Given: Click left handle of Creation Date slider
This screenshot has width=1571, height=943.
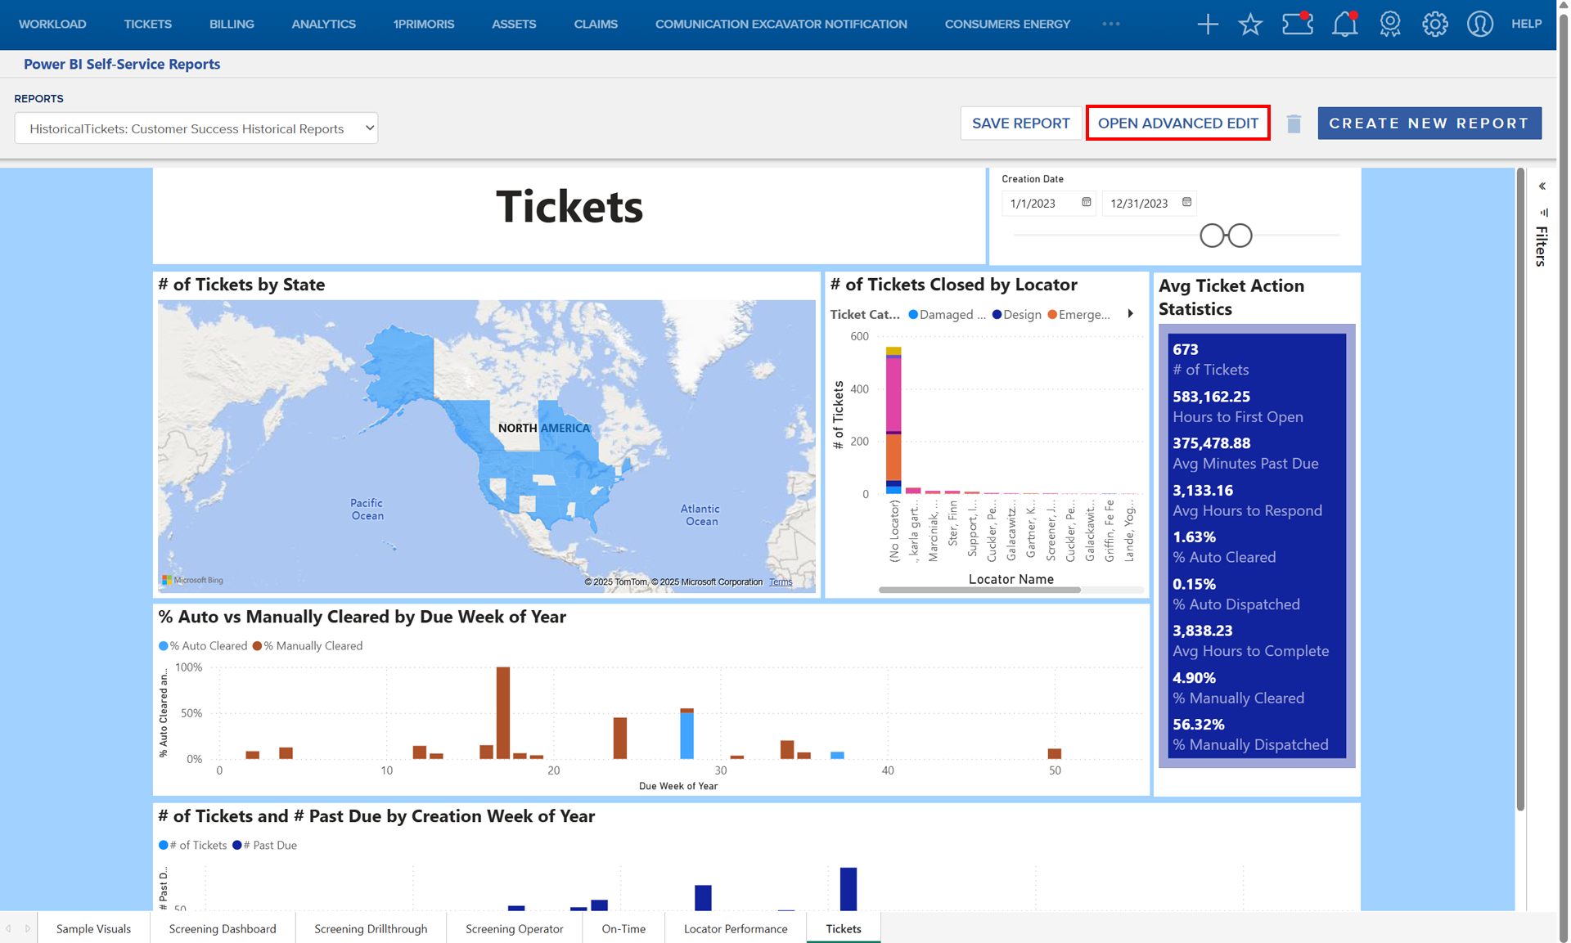Looking at the screenshot, I should pyautogui.click(x=1212, y=236).
